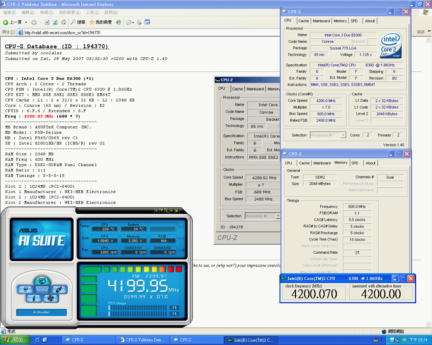Click the 連結 links toolbar label
Viewport: 432px width, 345px height.
pos(421,32)
